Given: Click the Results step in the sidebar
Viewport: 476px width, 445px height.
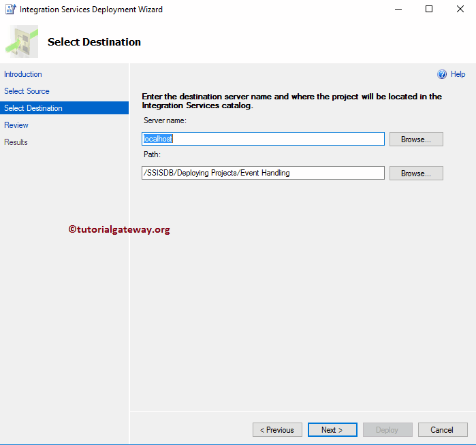Looking at the screenshot, I should (x=16, y=142).
